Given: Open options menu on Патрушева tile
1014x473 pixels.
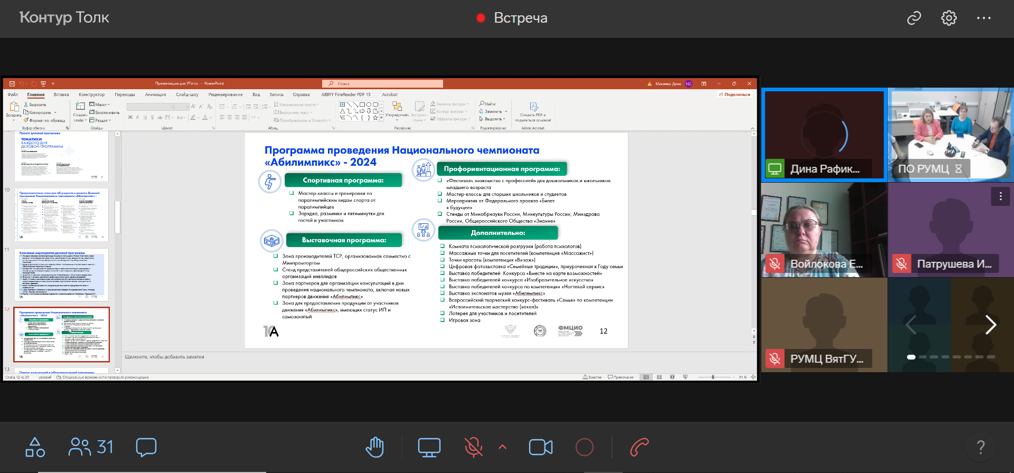Looking at the screenshot, I should 1000,196.
